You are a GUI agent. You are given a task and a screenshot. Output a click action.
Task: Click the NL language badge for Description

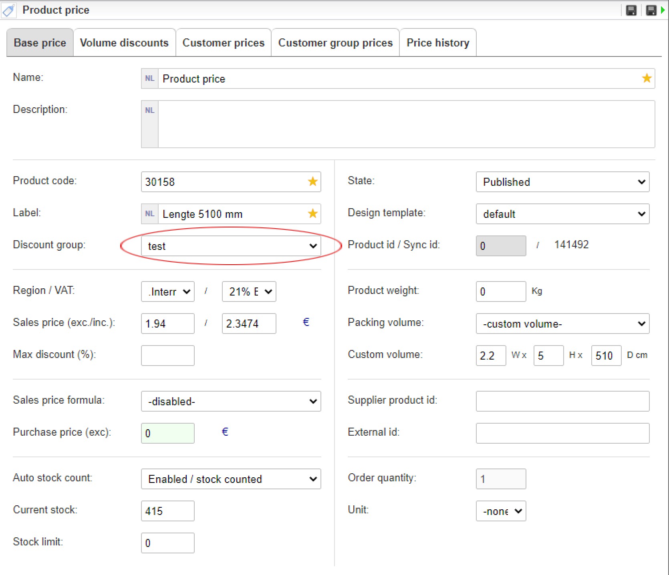click(150, 111)
